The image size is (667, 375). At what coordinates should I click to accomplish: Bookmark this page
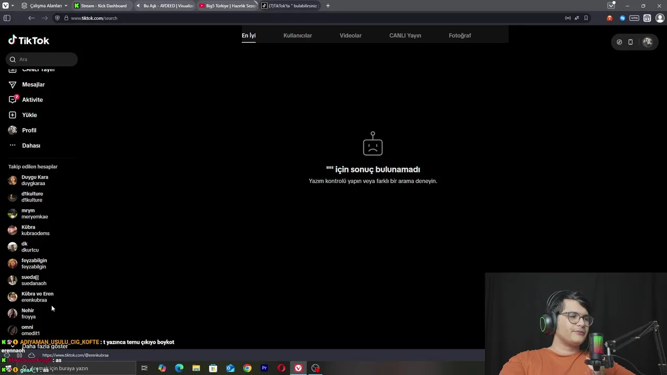click(x=586, y=18)
